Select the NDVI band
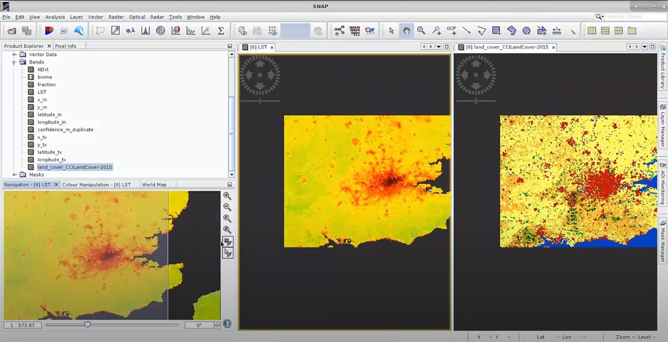This screenshot has height=342, width=668. coord(43,69)
